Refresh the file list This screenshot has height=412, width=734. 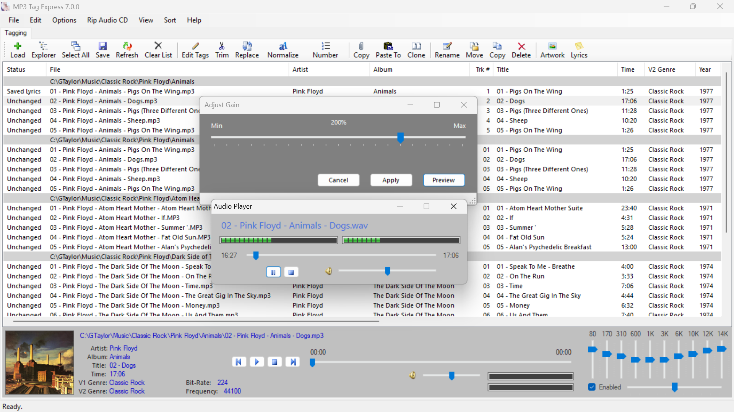click(x=127, y=50)
